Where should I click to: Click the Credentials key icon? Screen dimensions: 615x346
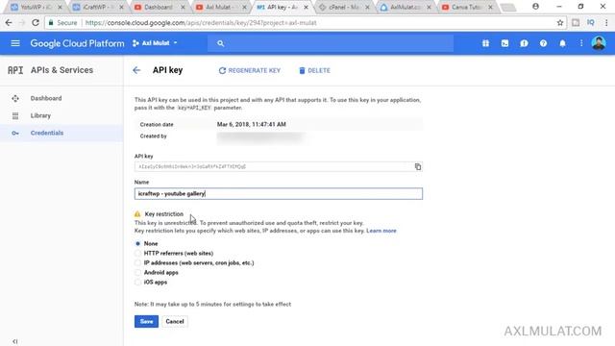coord(15,133)
